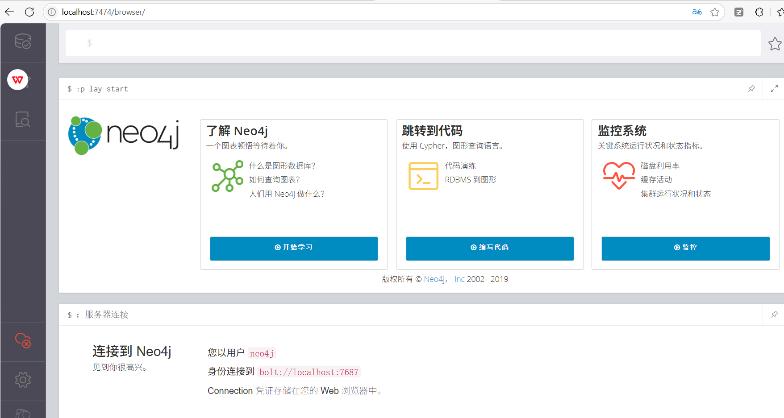Go back with the browser back arrow
784x418 pixels.
click(x=9, y=12)
